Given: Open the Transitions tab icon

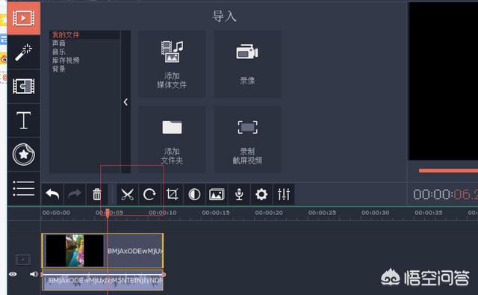Looking at the screenshot, I should 23,86.
